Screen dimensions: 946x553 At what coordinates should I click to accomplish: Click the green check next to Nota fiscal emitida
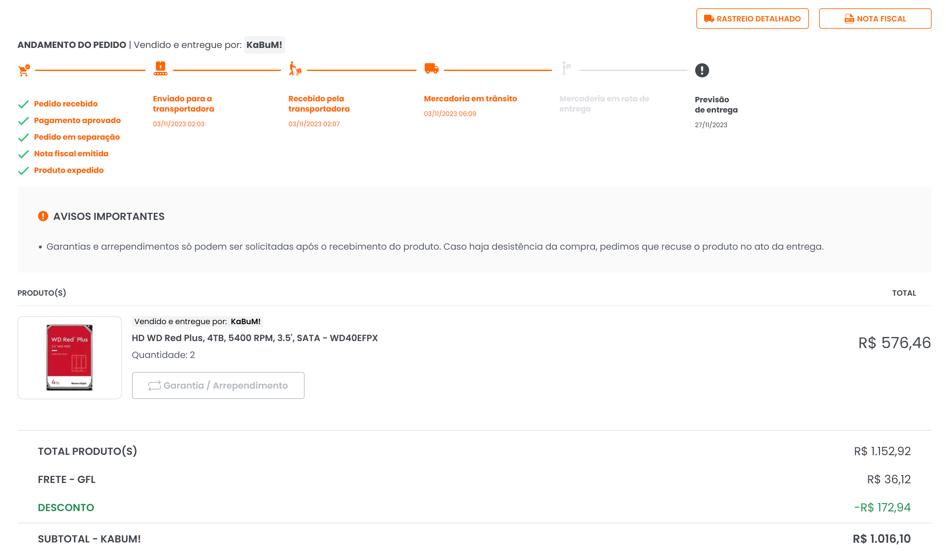click(x=23, y=154)
